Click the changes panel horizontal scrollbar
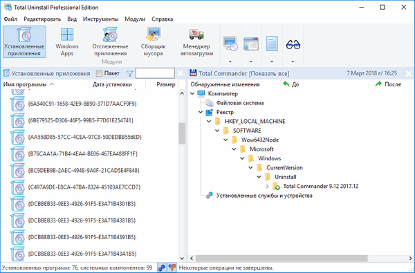The image size is (415, 273). [x=282, y=258]
